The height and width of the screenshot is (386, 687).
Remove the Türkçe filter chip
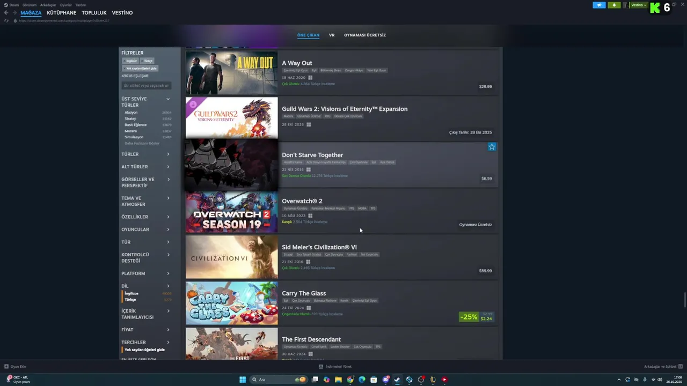tap(148, 61)
